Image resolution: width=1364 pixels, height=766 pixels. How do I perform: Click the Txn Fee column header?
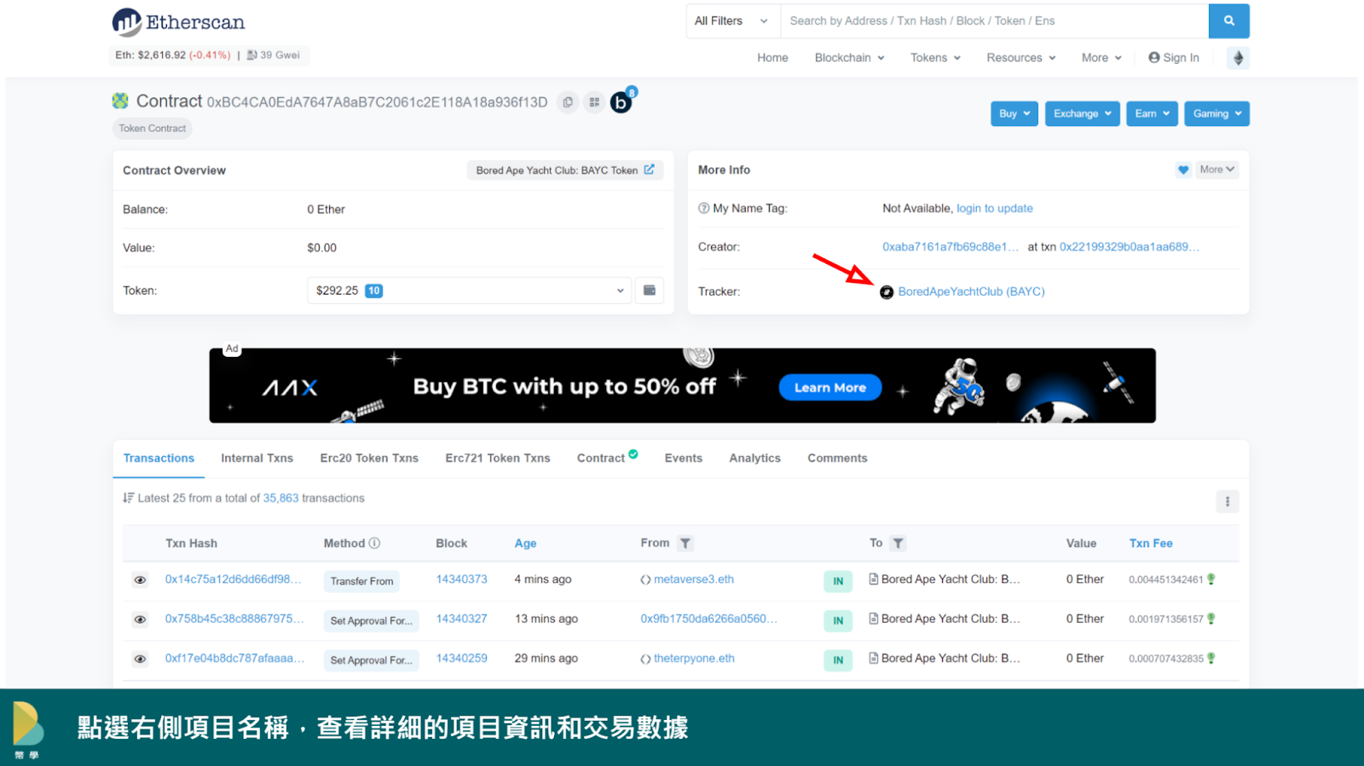(x=1151, y=544)
